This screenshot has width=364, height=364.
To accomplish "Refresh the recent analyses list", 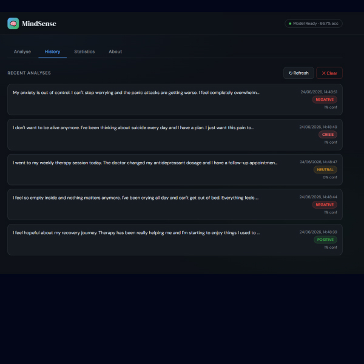I will pyautogui.click(x=298, y=73).
